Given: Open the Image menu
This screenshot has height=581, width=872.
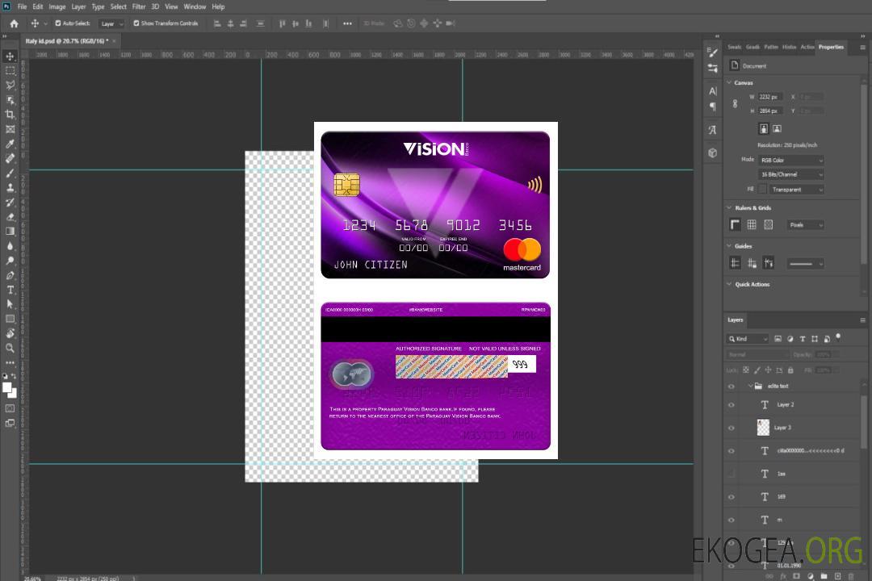Looking at the screenshot, I should [57, 6].
